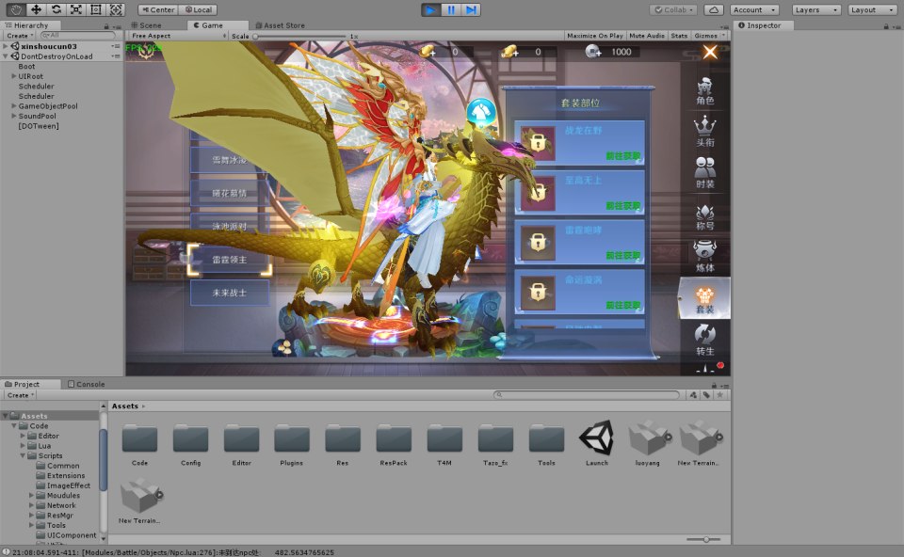Open the Free Aspect resolution dropdown

pyautogui.click(x=178, y=36)
